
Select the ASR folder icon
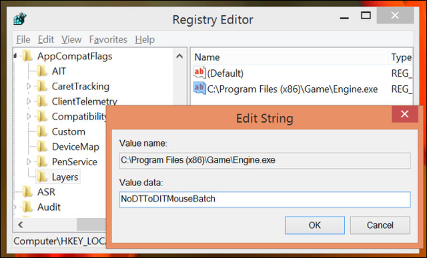click(x=27, y=192)
